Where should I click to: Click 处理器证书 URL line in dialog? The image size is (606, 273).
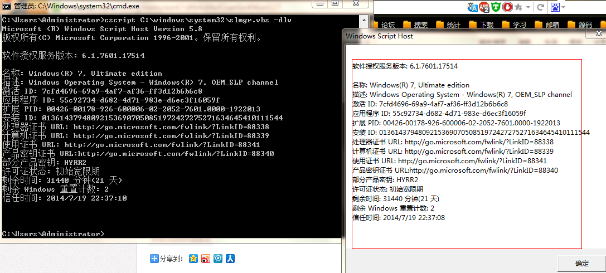[453, 142]
